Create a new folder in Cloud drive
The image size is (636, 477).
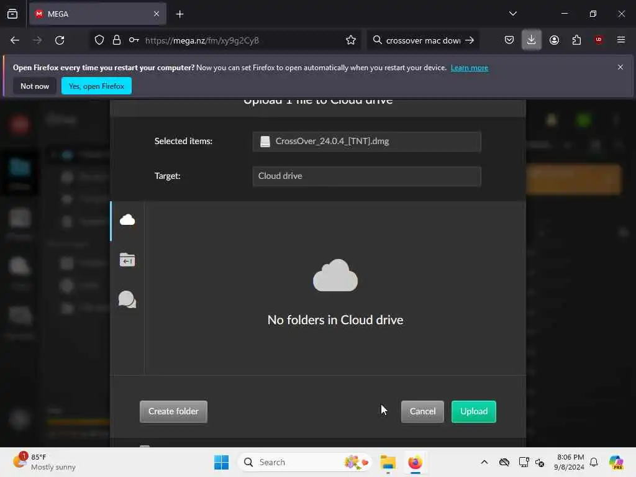point(173,411)
